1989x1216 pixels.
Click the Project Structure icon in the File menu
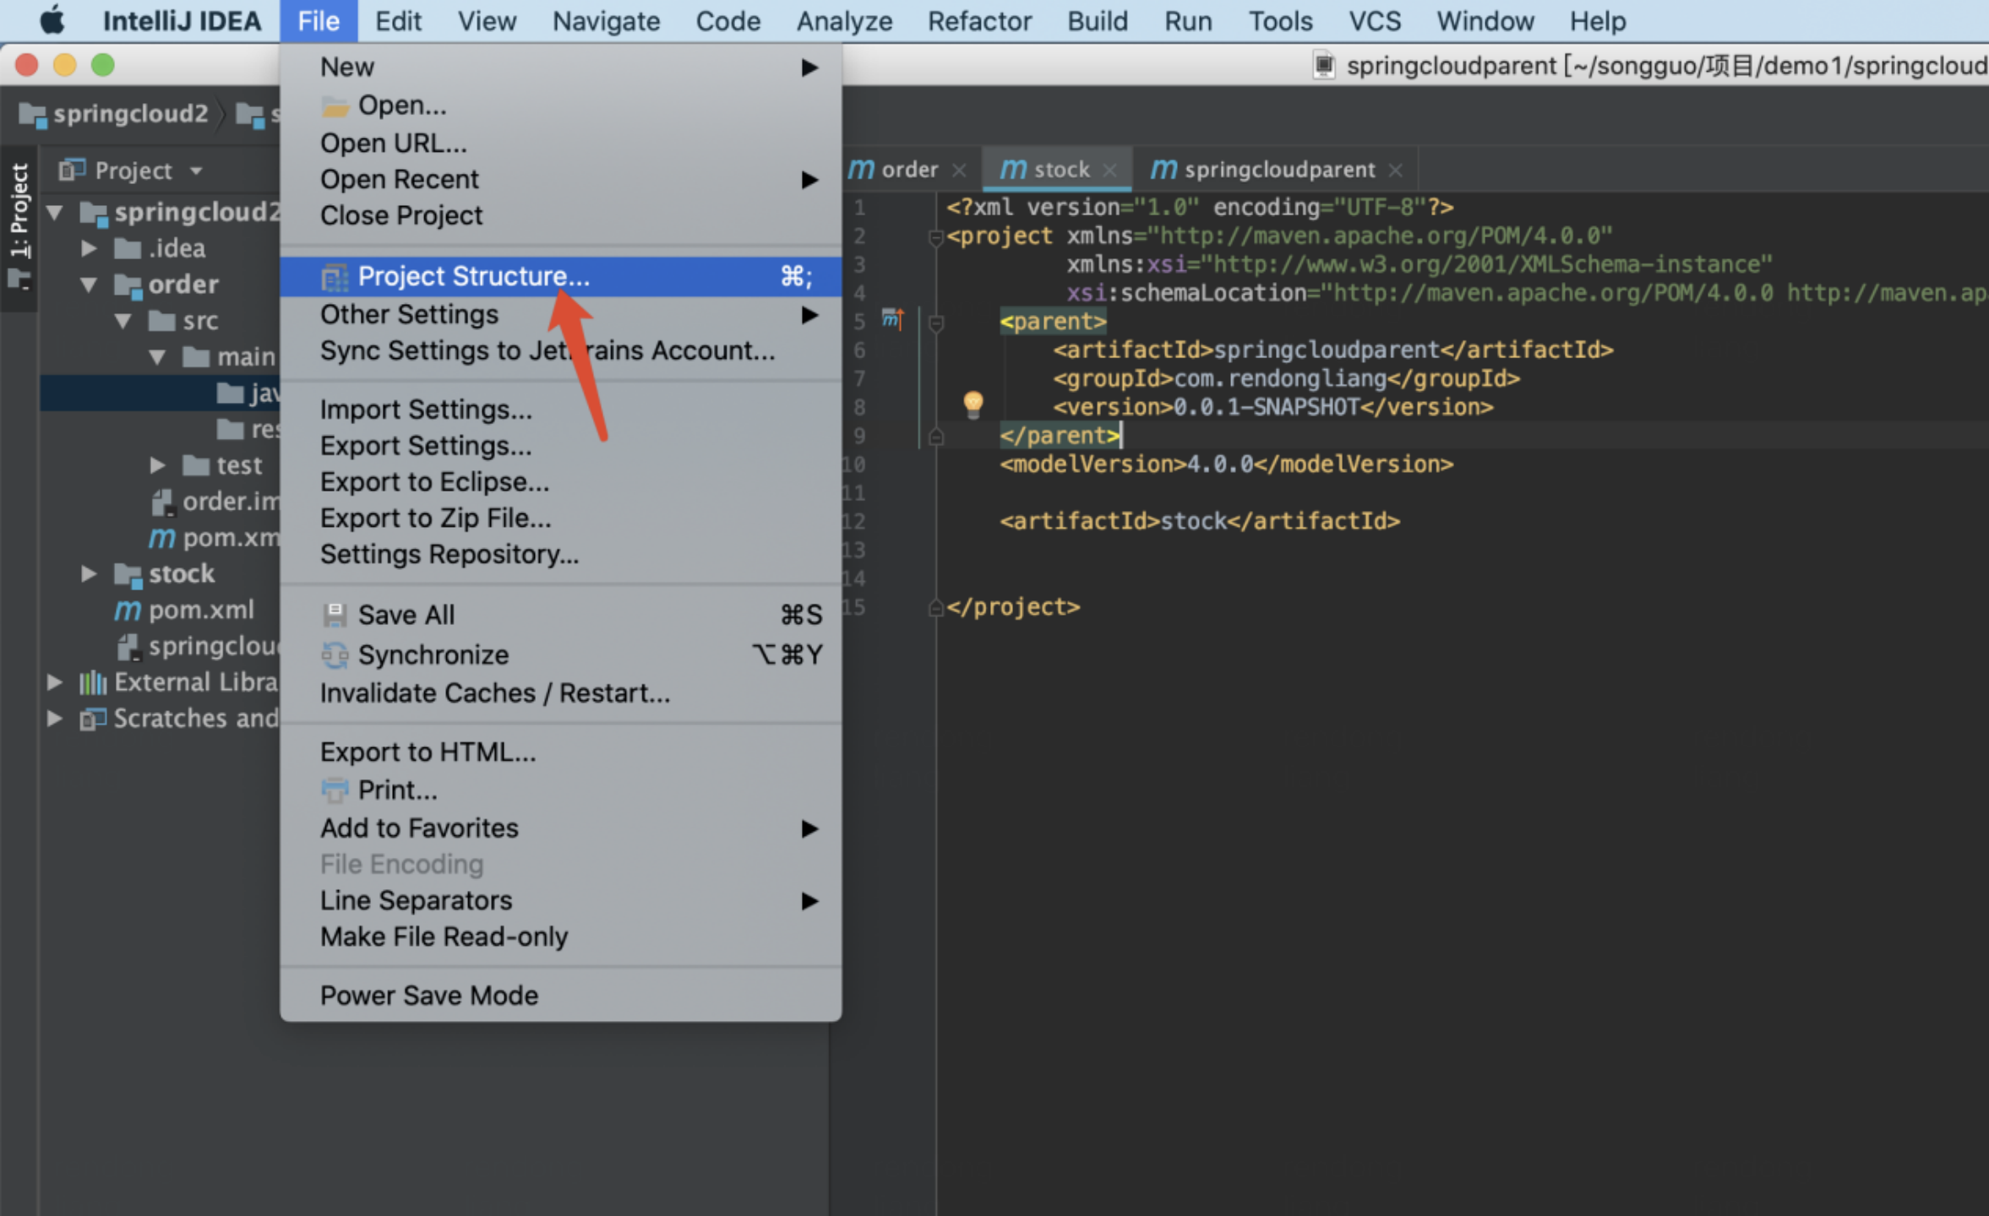point(335,277)
